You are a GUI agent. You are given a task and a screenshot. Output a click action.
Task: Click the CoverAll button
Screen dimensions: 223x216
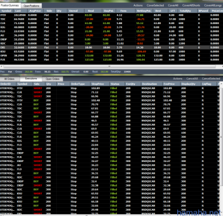pyautogui.click(x=173, y=5)
